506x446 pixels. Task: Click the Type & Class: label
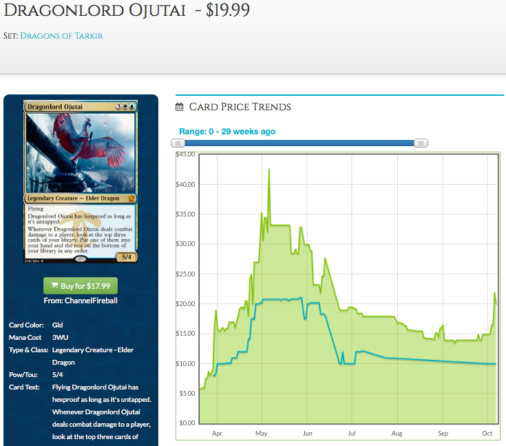point(28,350)
